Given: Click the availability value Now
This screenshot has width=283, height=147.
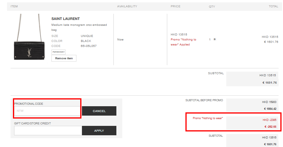Looking at the screenshot, I should [120, 39].
